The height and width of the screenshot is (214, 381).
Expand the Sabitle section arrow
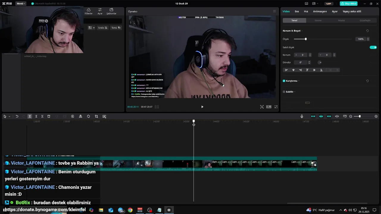point(295,92)
